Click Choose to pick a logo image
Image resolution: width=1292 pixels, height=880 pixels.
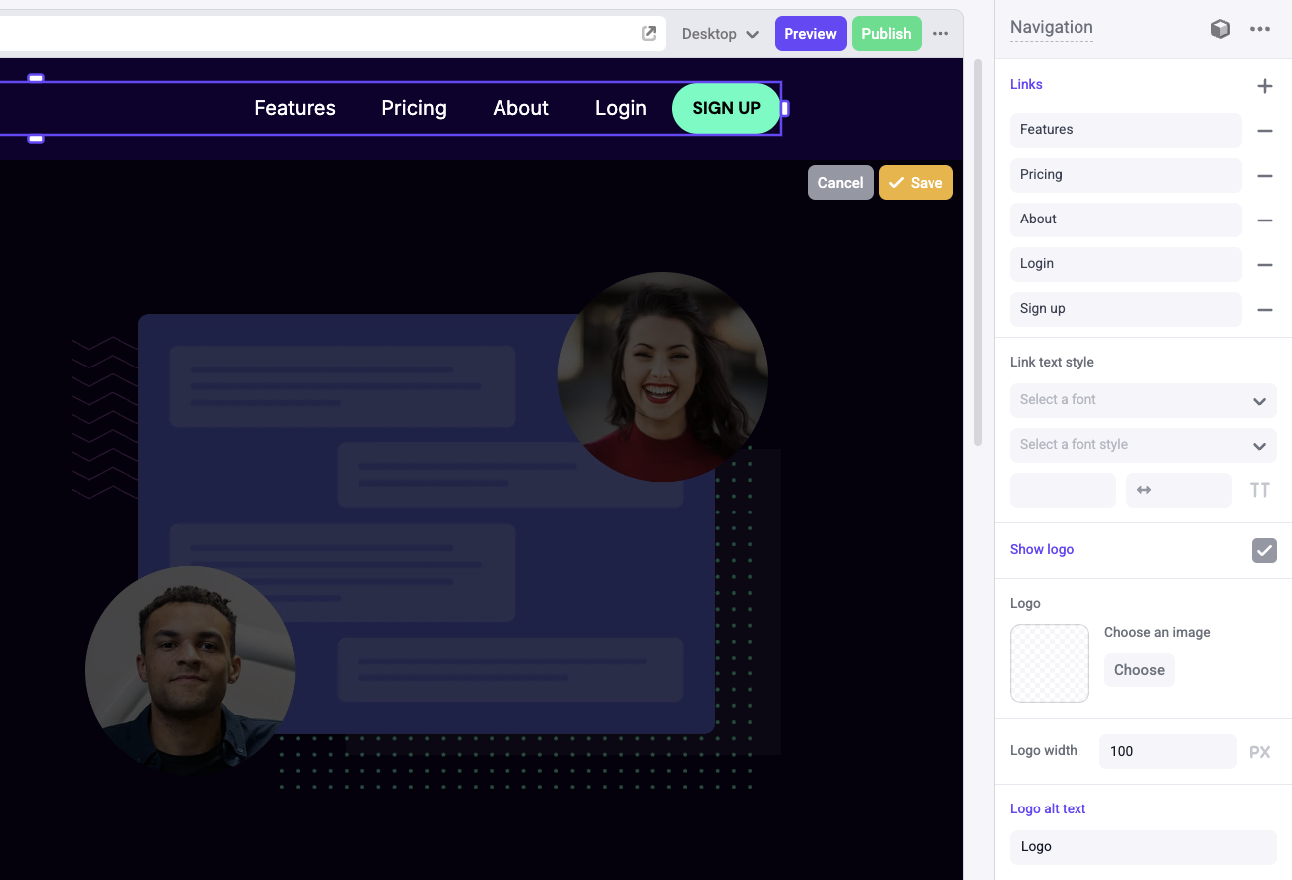point(1139,670)
